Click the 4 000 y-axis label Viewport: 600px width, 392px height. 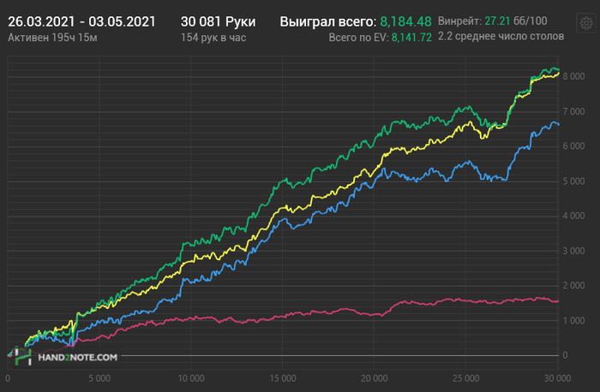pos(573,216)
